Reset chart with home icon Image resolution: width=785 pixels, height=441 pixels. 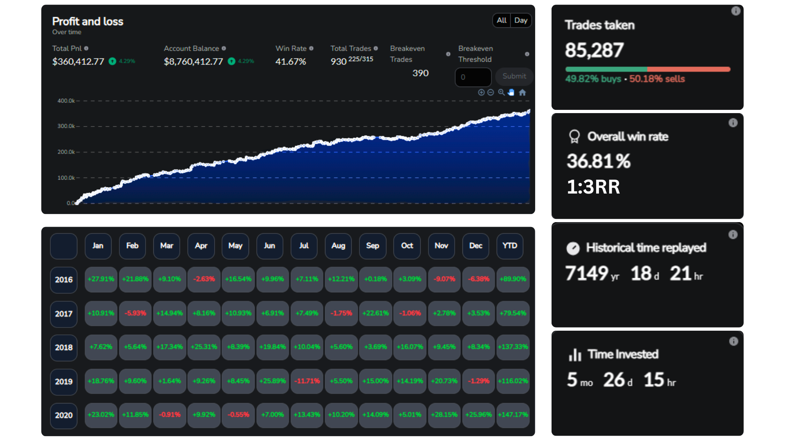(x=522, y=93)
